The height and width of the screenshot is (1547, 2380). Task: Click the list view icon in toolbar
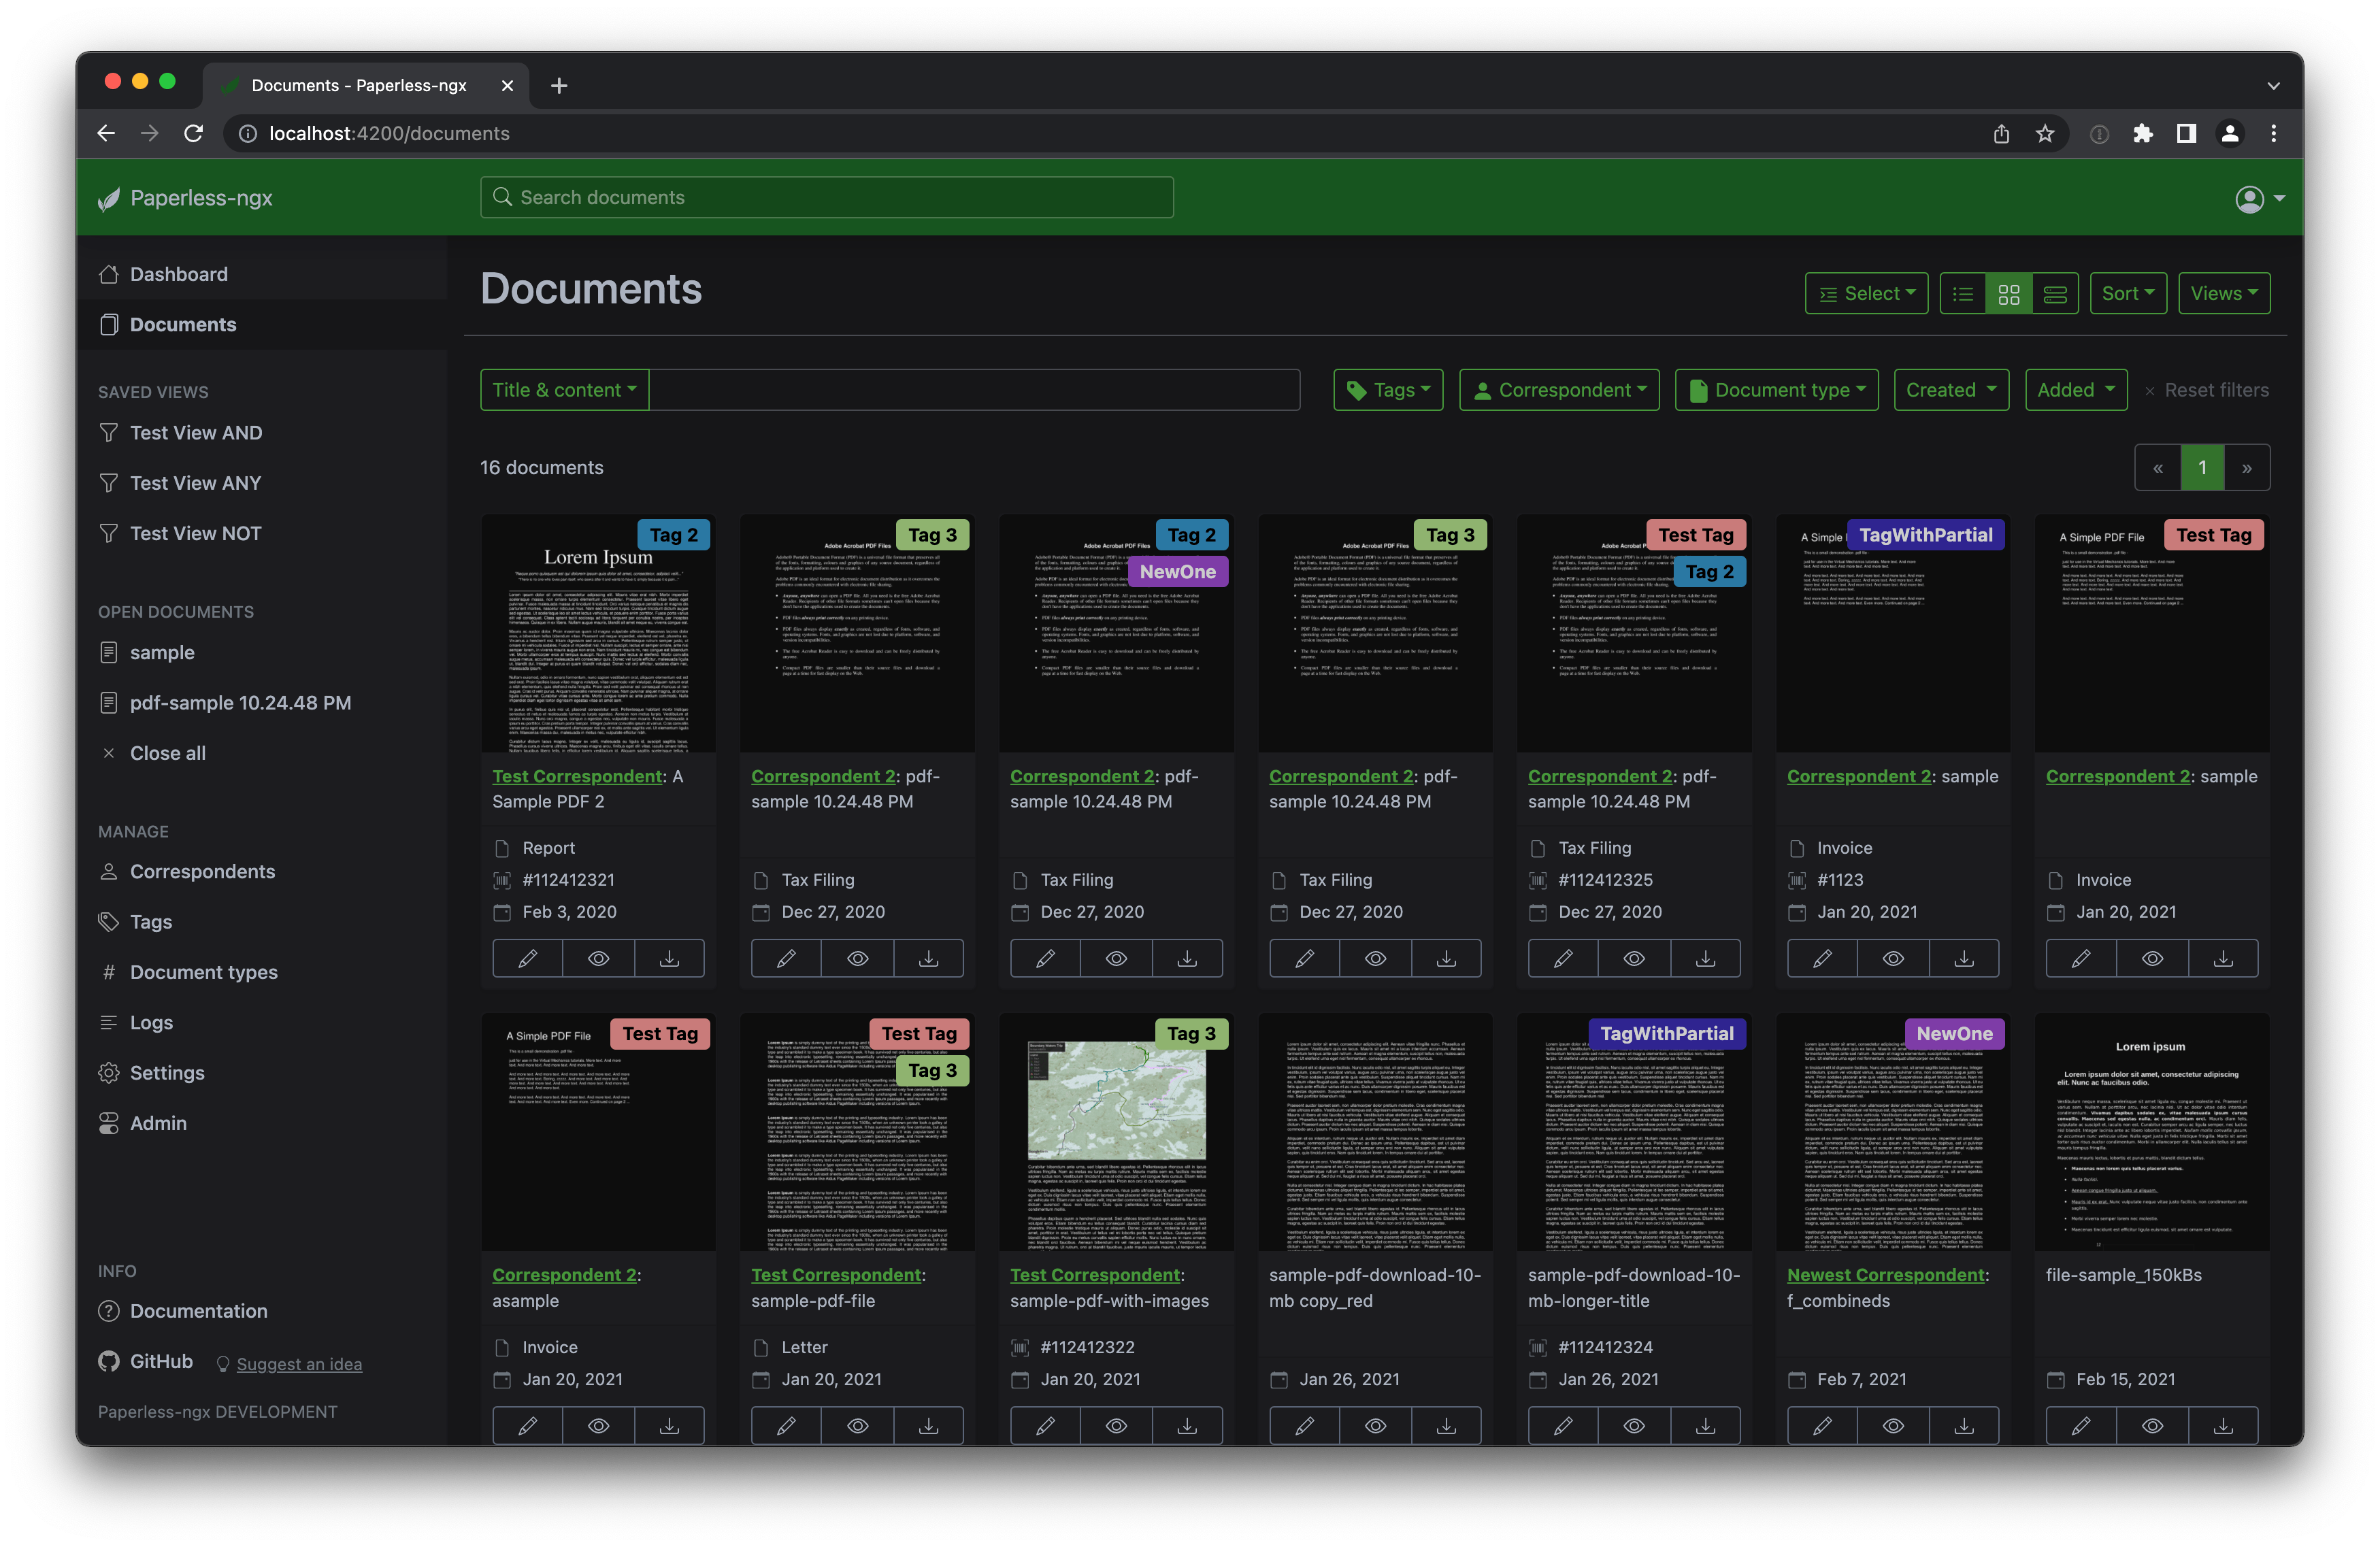pyautogui.click(x=1962, y=291)
